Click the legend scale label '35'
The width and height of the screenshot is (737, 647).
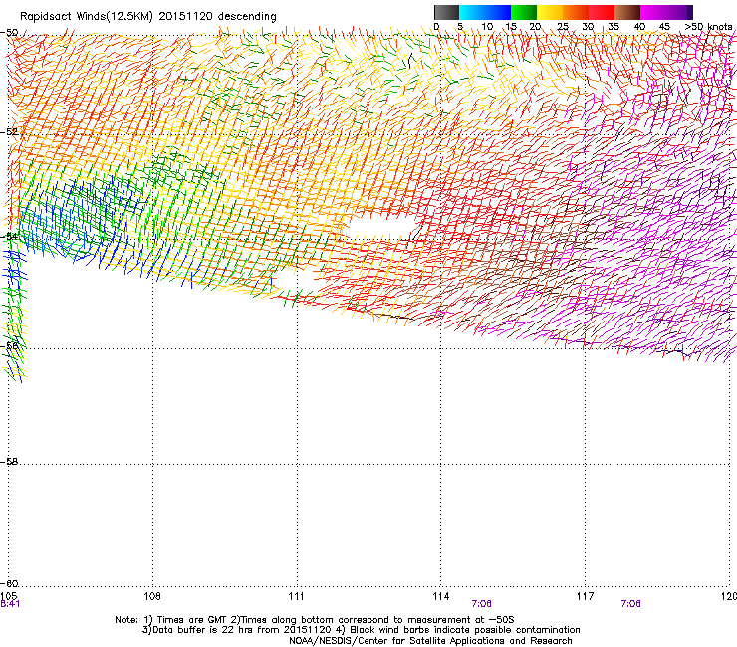point(614,27)
